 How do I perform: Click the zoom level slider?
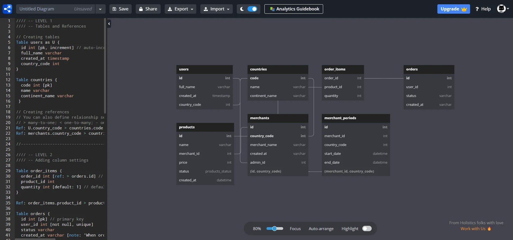pyautogui.click(x=275, y=228)
